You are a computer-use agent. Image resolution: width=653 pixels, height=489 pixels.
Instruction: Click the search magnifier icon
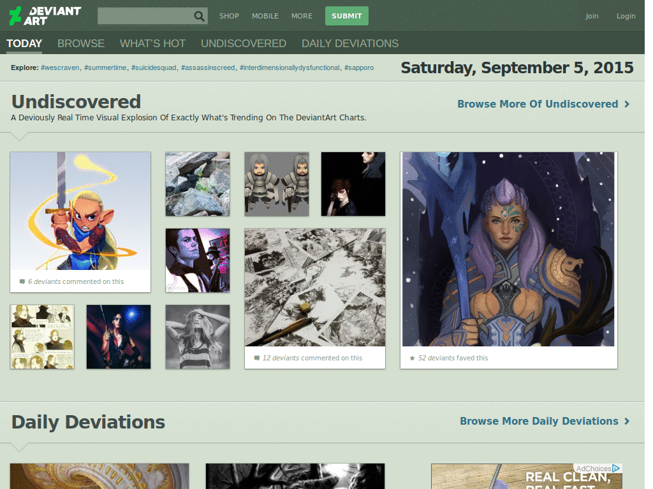[x=200, y=16]
